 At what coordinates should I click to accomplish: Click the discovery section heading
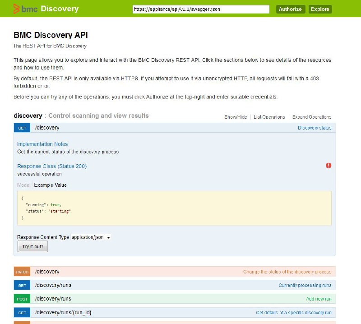[x=28, y=116]
